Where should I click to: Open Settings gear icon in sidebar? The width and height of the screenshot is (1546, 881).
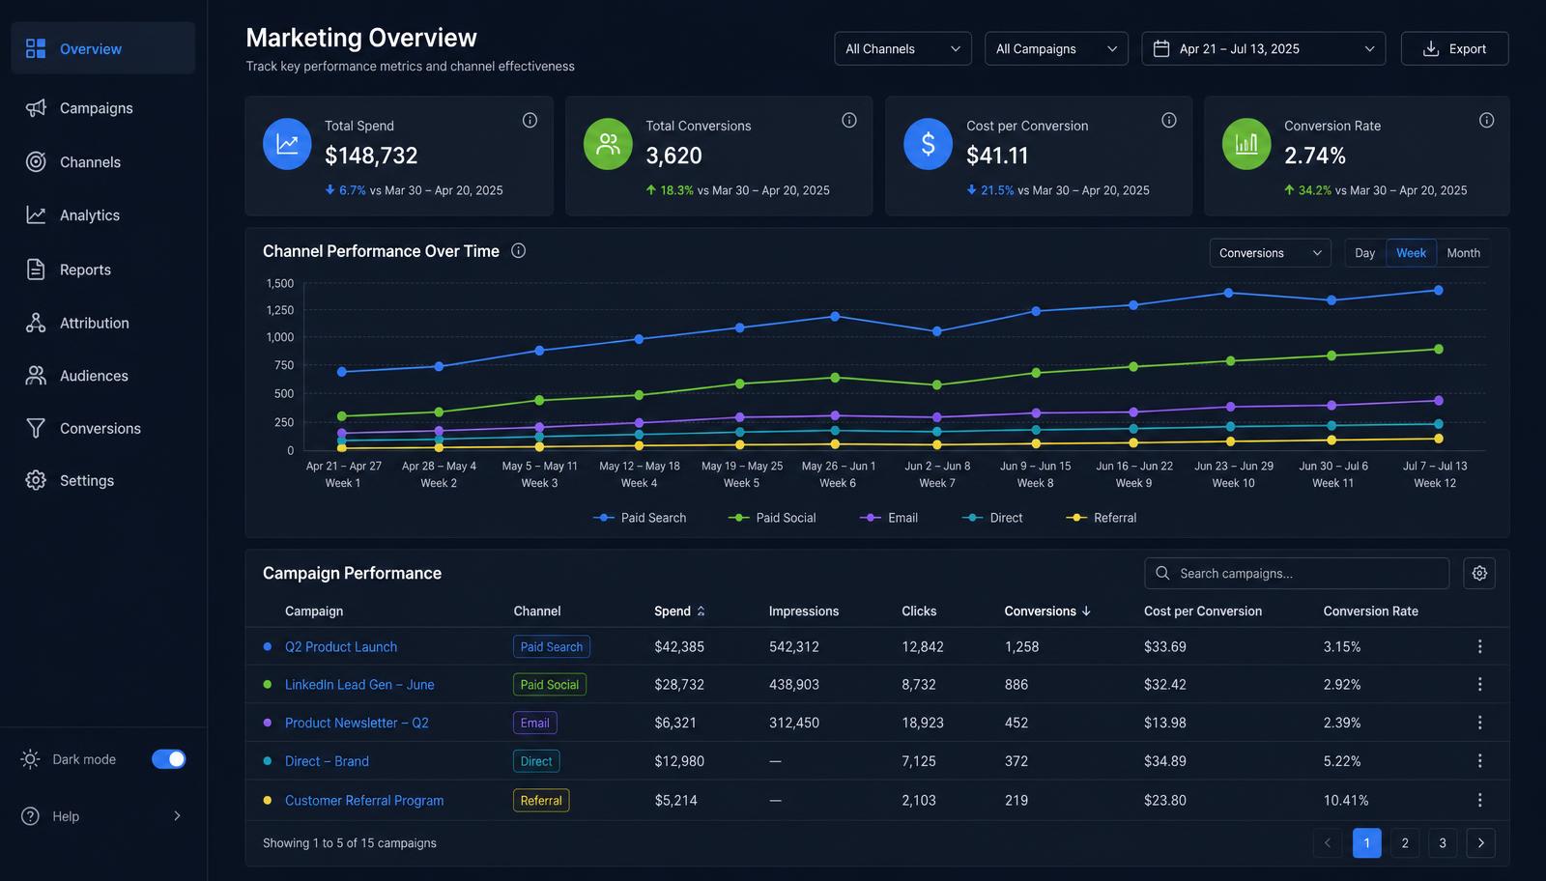(36, 480)
